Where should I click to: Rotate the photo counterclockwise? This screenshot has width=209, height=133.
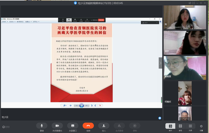(x=92, y=105)
